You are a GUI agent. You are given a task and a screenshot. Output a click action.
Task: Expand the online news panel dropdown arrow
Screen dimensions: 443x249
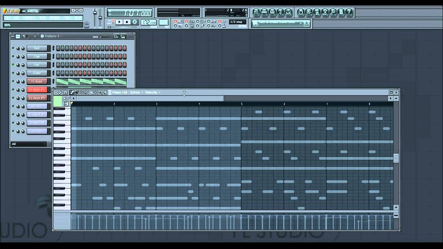(300, 24)
